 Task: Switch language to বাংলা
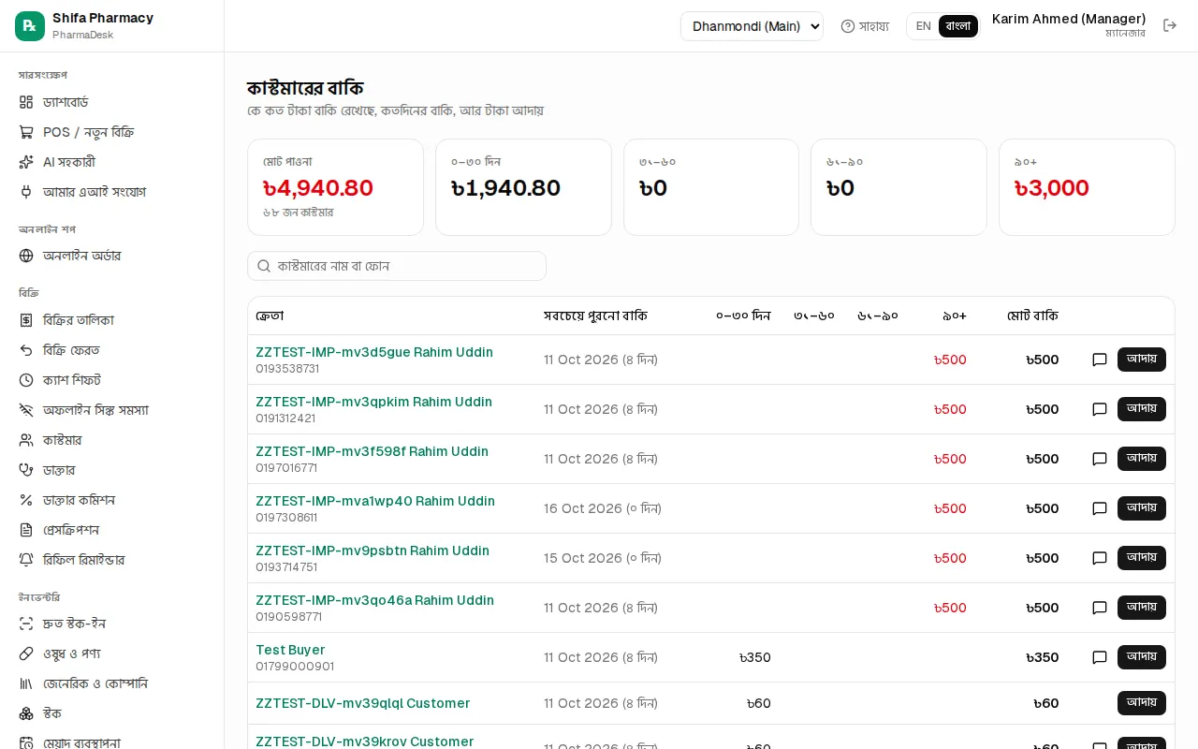tap(958, 26)
